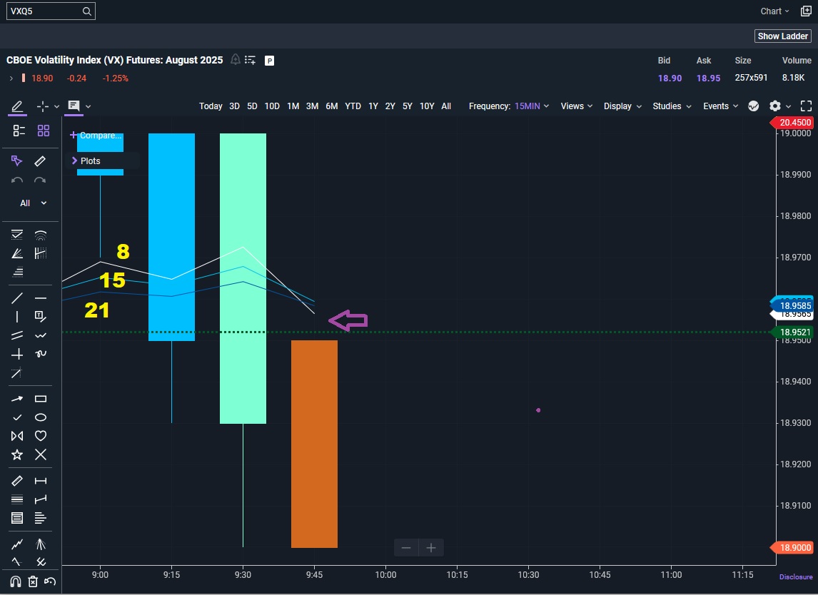Select the horizontal measure bracket tool
818x595 pixels.
coord(40,481)
